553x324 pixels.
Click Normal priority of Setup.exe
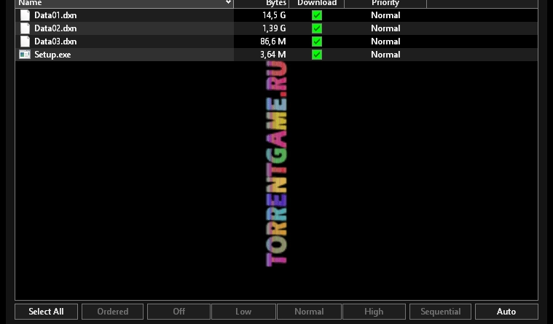pos(385,55)
